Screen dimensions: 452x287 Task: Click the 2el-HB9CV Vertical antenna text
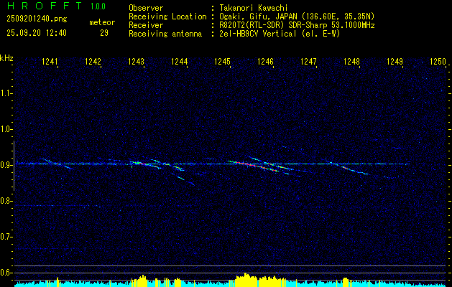pos(280,34)
